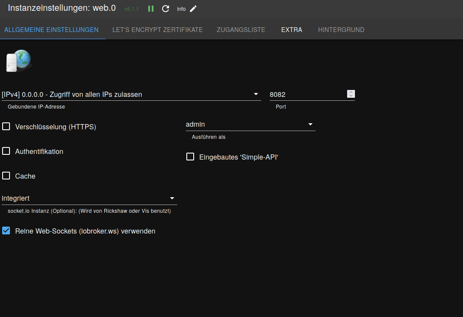
Task: Open the Gebundene IP-Adresse dropdown
Action: [x=131, y=95]
